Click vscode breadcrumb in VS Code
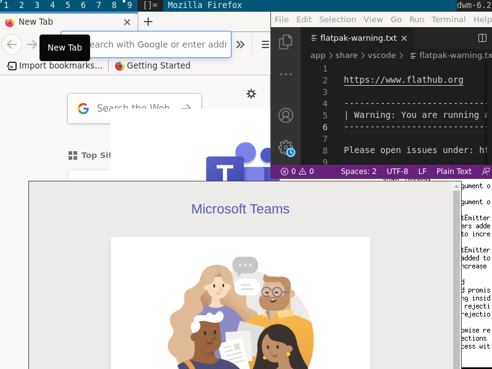Screen dimensions: 492x369 pos(382,56)
